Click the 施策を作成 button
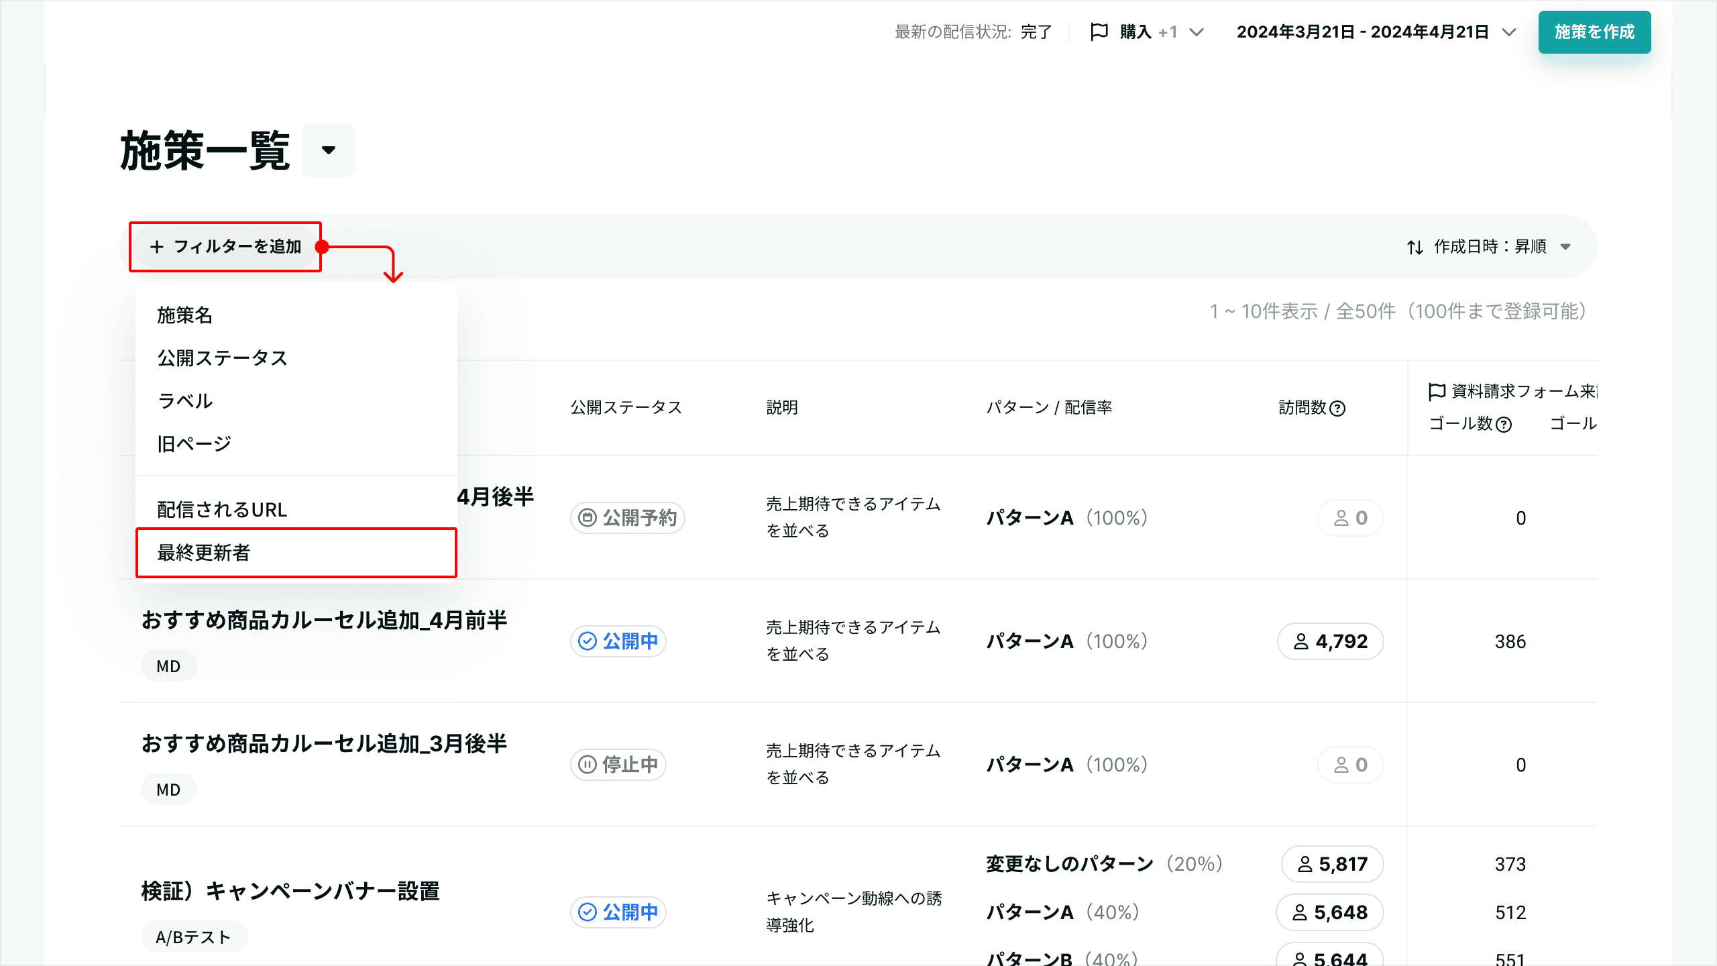 click(x=1594, y=32)
